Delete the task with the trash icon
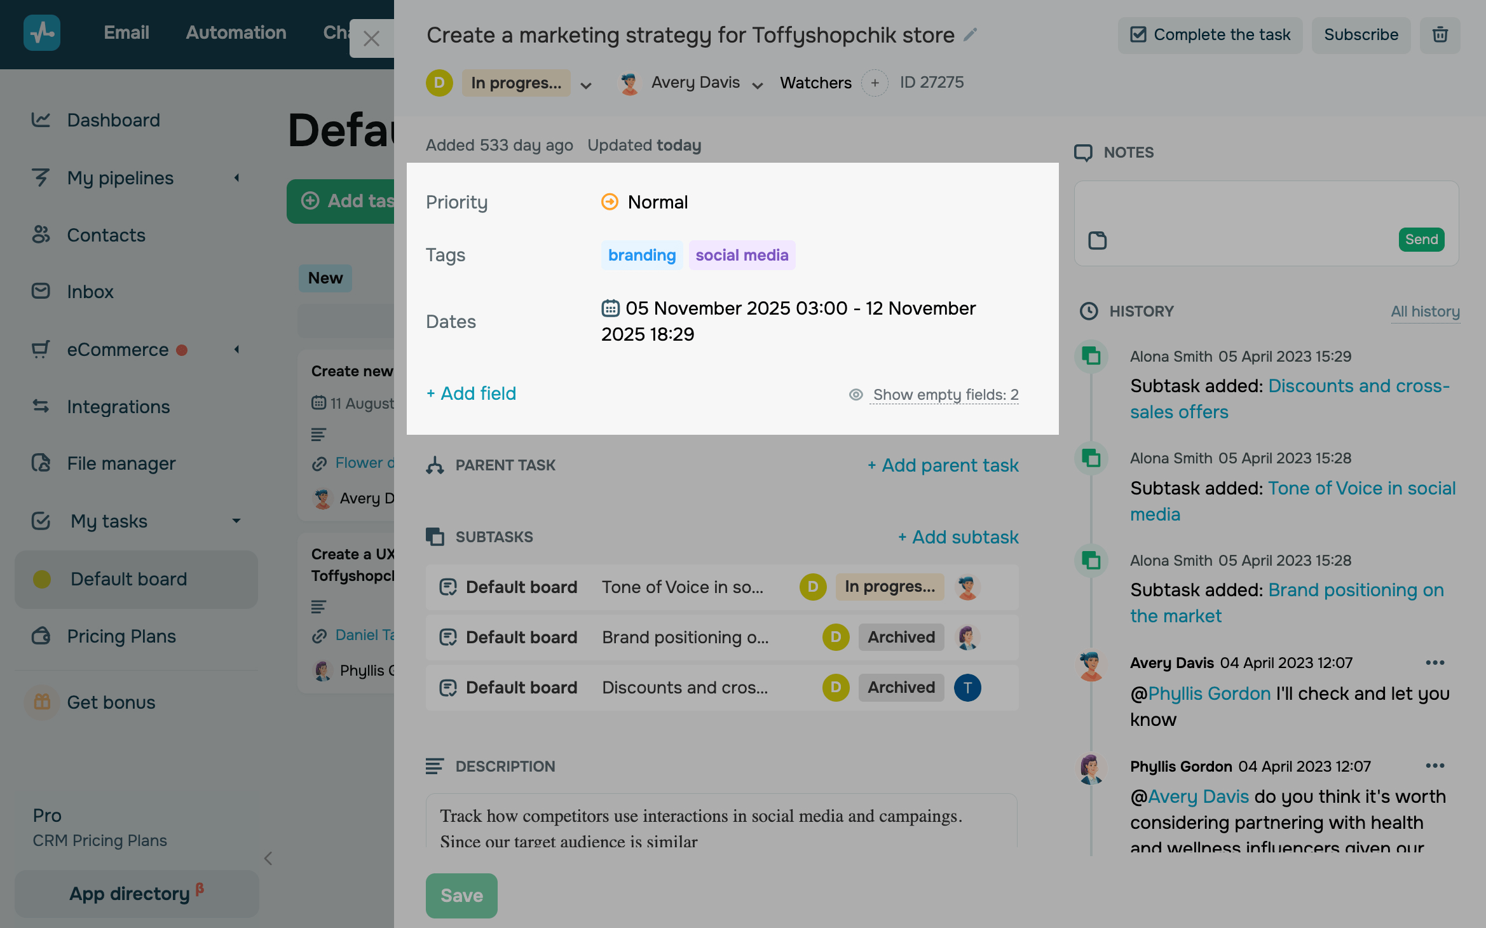The width and height of the screenshot is (1486, 928). click(1440, 35)
